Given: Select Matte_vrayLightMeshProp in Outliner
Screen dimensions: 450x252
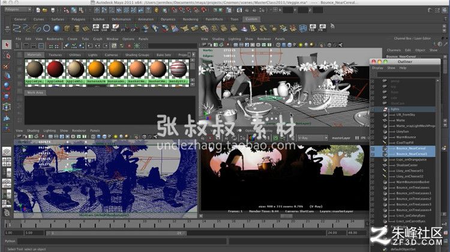Looking at the screenshot, I should pos(416,126).
